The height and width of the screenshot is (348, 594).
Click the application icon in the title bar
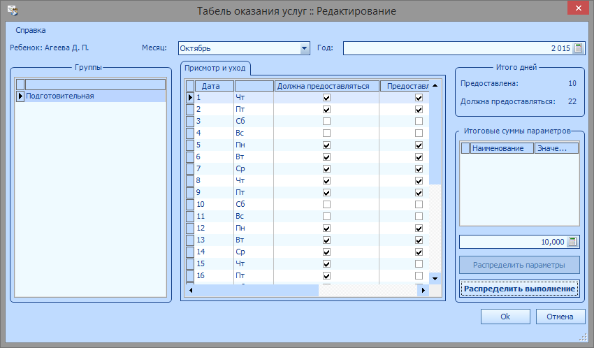pyautogui.click(x=13, y=10)
